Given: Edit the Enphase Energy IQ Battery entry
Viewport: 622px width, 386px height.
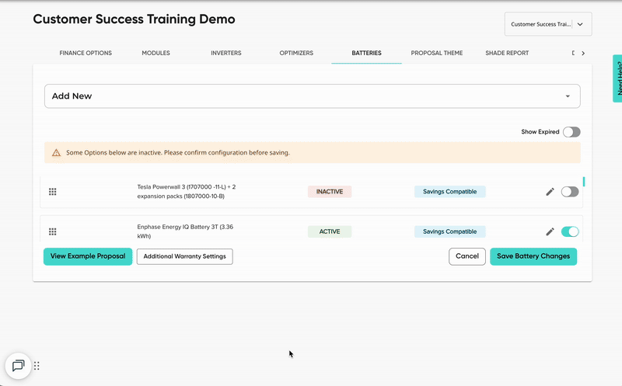Looking at the screenshot, I should tap(550, 231).
